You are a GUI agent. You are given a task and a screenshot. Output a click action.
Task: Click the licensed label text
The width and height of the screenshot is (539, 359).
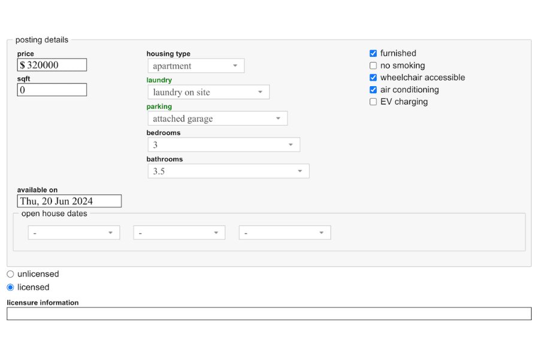34,287
